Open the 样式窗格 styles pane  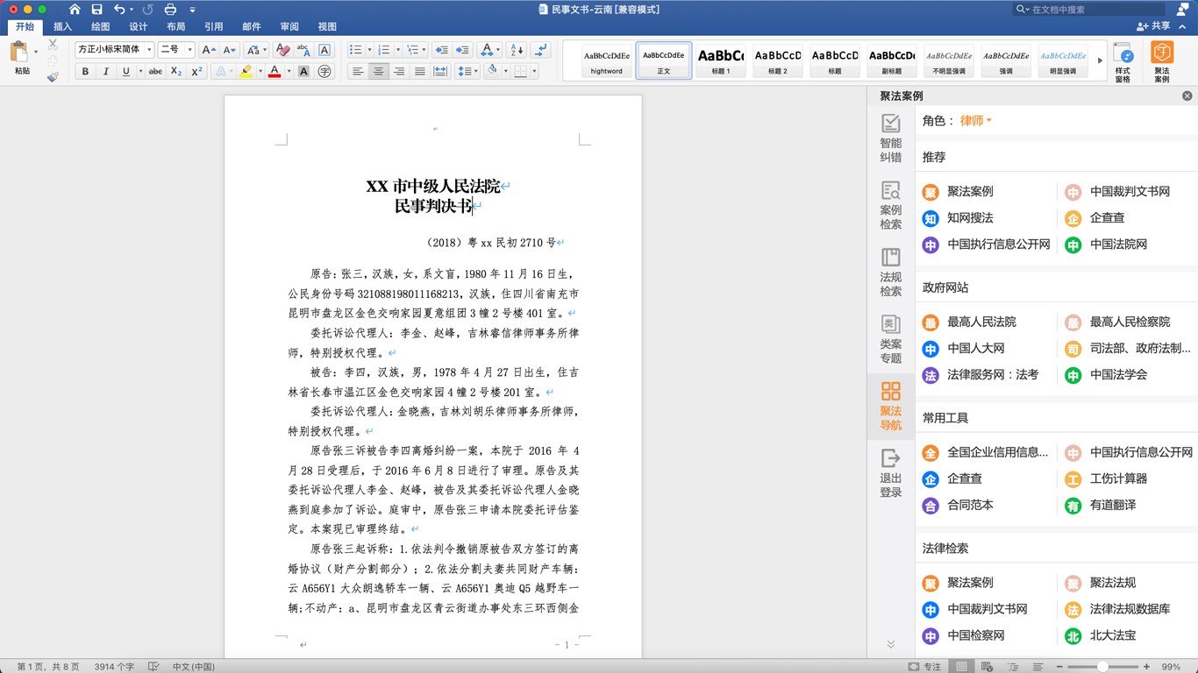pos(1123,62)
